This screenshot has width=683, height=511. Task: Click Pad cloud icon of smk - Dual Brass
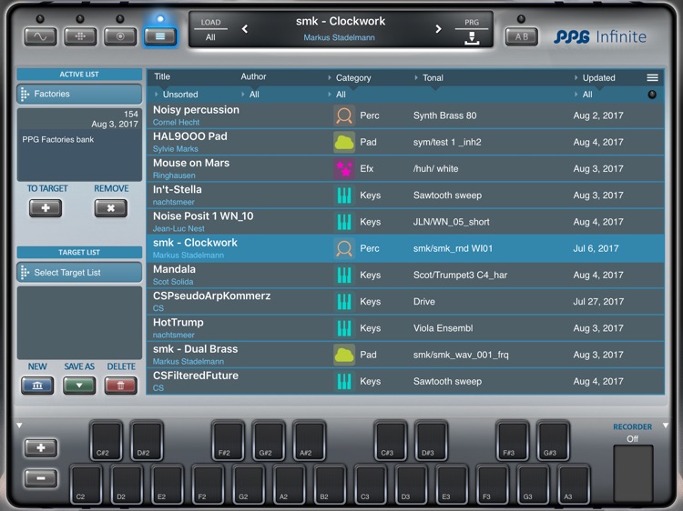(x=344, y=355)
